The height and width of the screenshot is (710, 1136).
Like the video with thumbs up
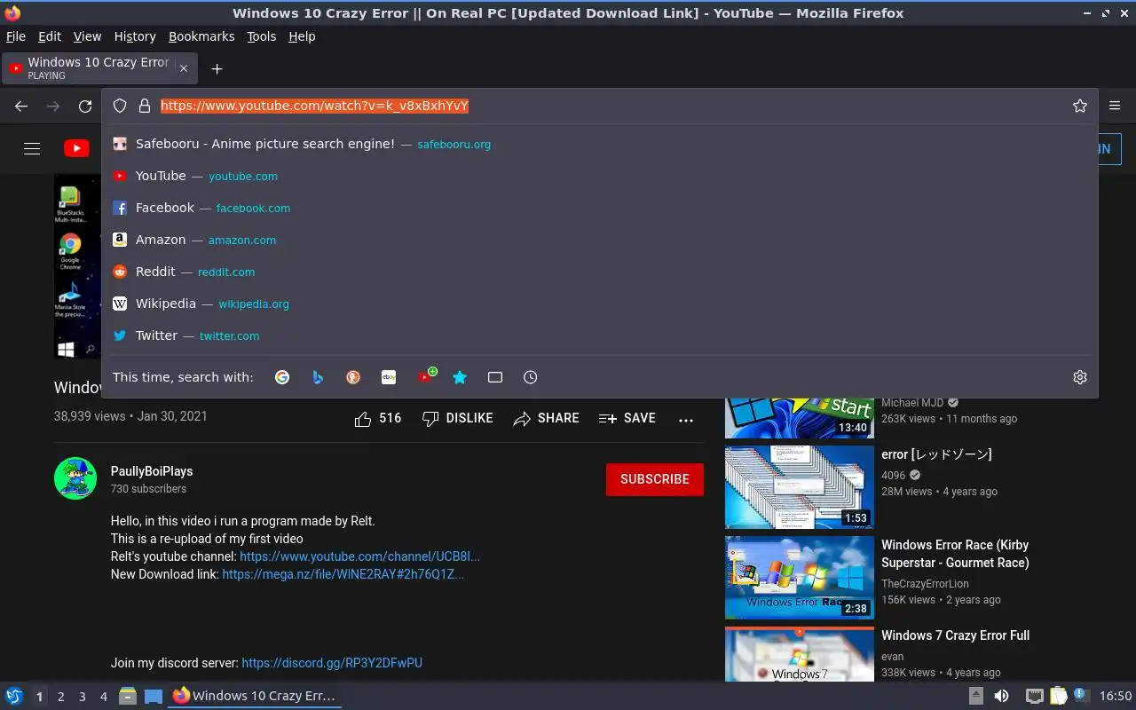coord(378,418)
